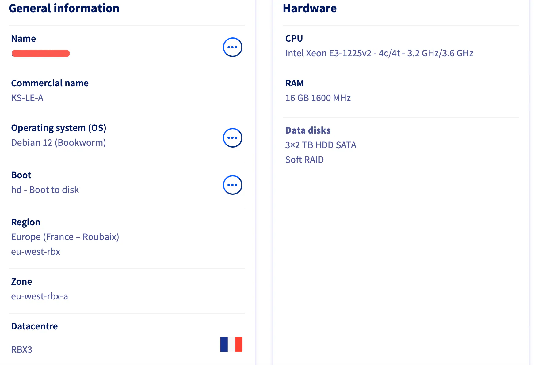Click the 16 GB 1600 MHz RAM value
534x365 pixels.
pyautogui.click(x=318, y=98)
